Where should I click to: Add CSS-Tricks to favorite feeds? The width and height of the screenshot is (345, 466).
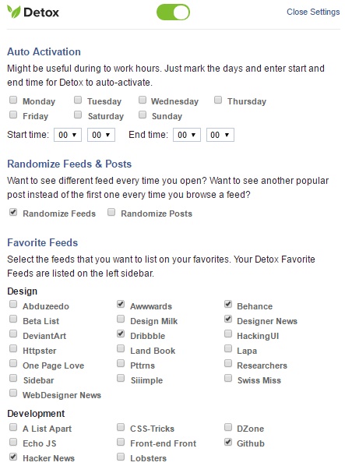tap(121, 427)
